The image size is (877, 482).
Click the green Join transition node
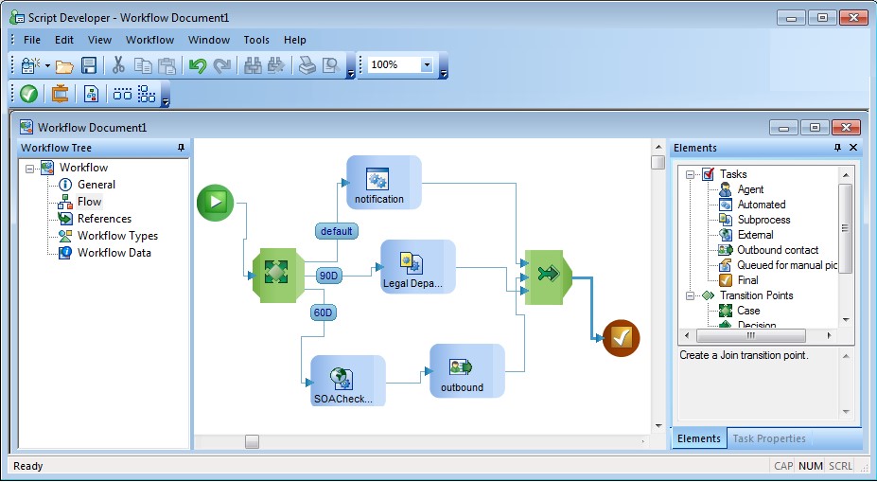tap(548, 275)
